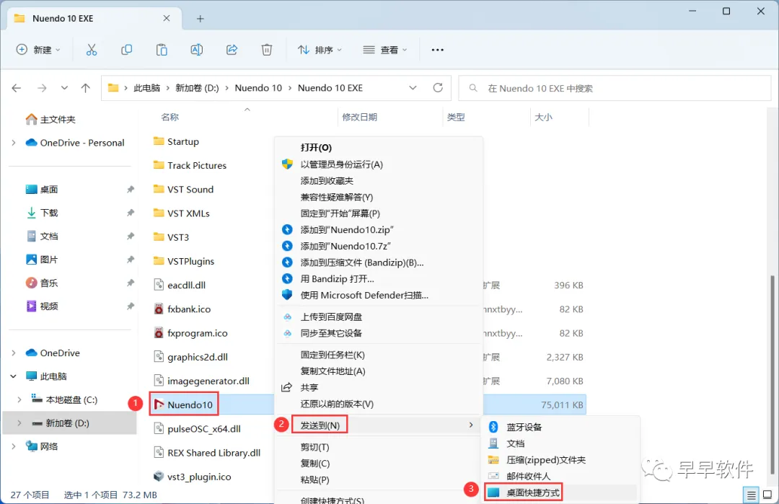Click the Delete trash icon in toolbar
Screen dimensions: 779x504
tap(267, 50)
